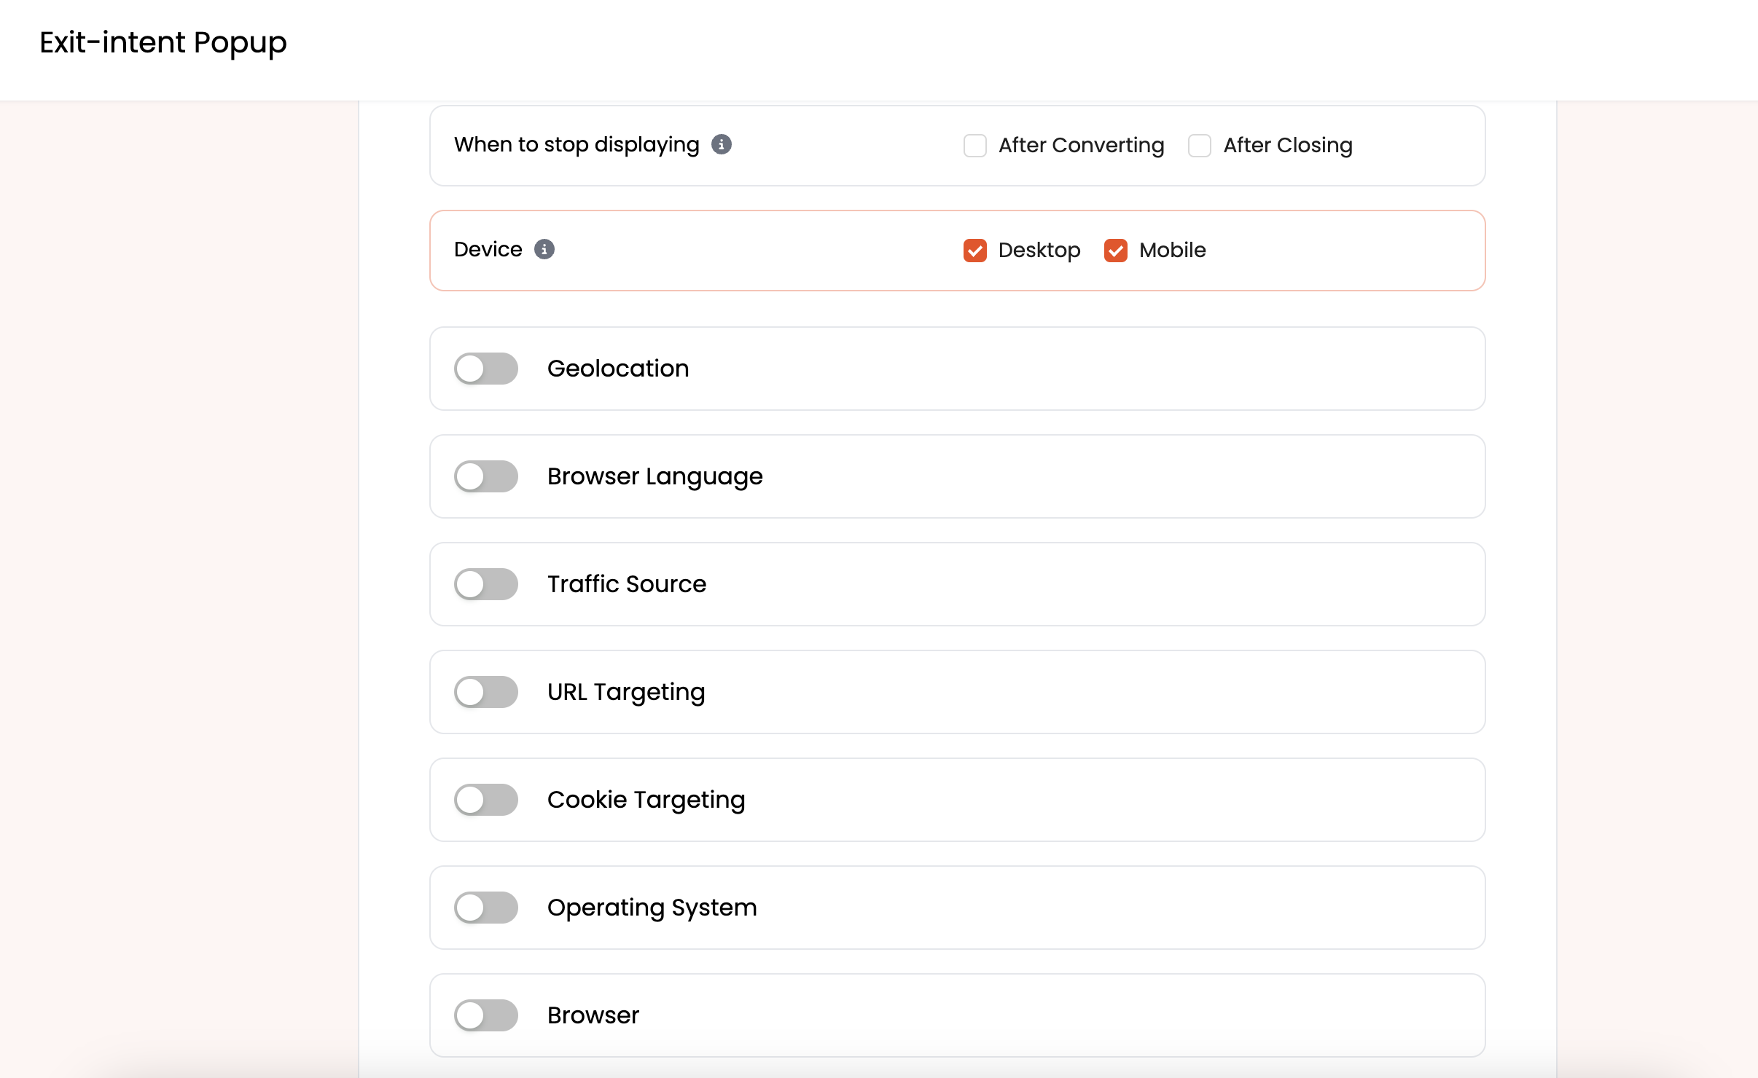1758x1078 pixels.
Task: Enable the Geolocation toggle
Action: 487,368
